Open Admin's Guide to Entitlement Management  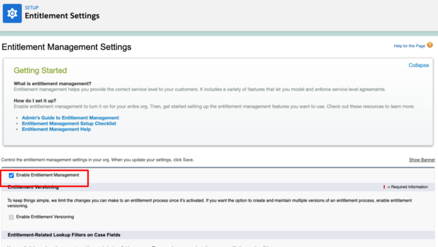pyautogui.click(x=70, y=118)
